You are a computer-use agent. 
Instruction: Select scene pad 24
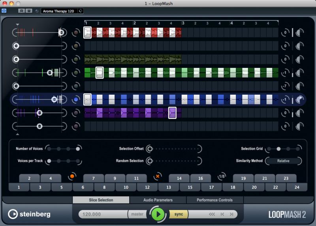297,187
